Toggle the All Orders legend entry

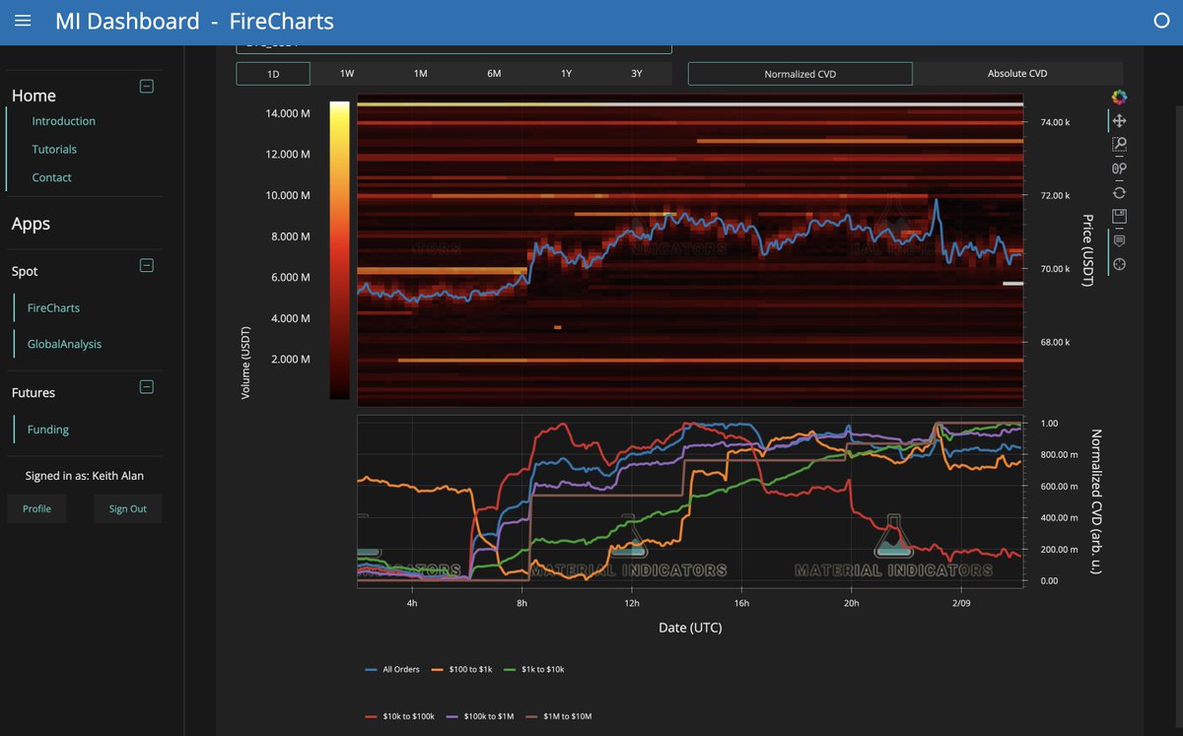[392, 670]
